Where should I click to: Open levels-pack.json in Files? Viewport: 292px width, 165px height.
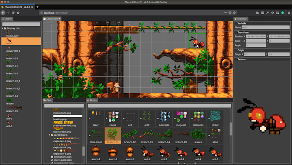coord(62,160)
